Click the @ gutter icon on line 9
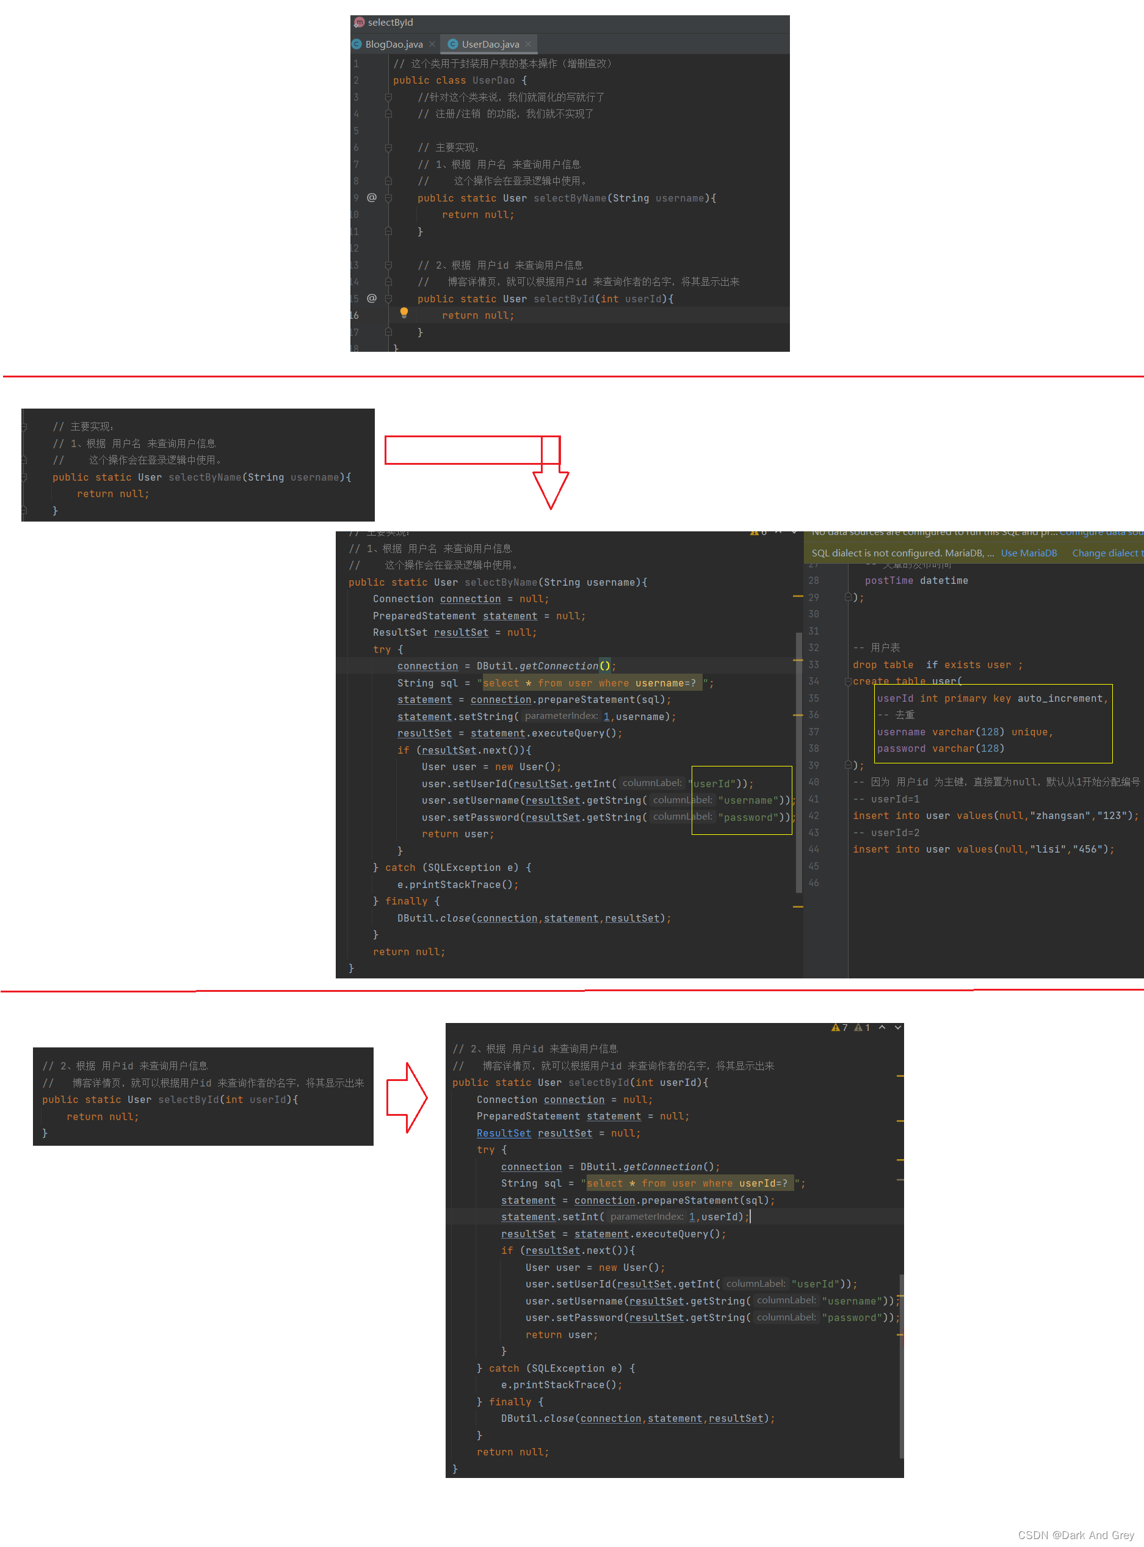 pos(372,198)
